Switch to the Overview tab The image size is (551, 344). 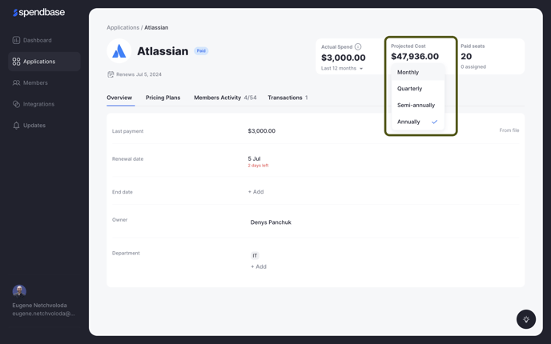(x=119, y=98)
